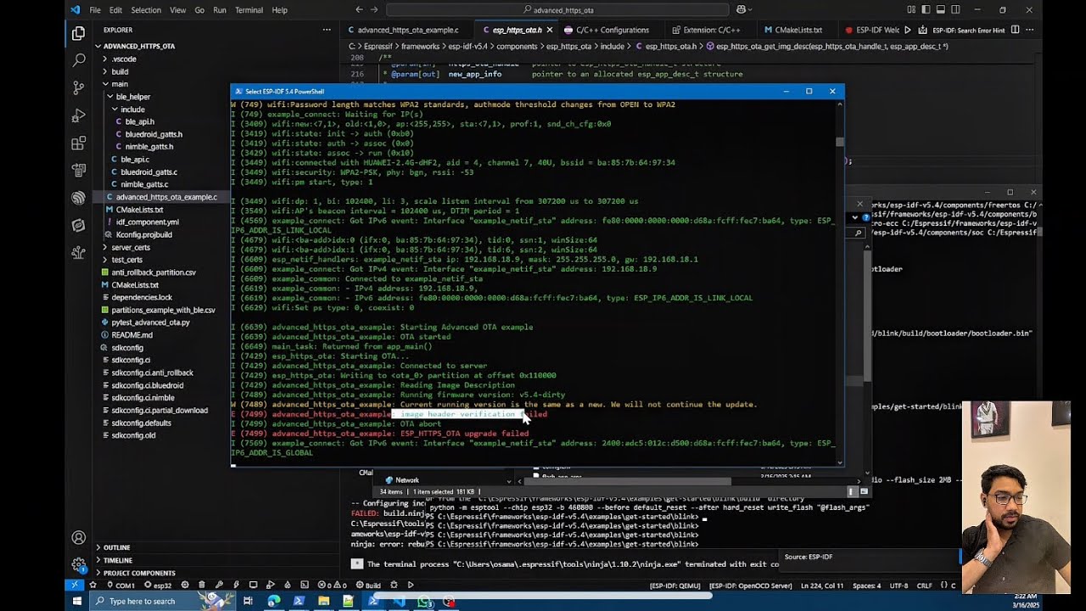Click the COM1 port selector in status bar

pos(120,586)
